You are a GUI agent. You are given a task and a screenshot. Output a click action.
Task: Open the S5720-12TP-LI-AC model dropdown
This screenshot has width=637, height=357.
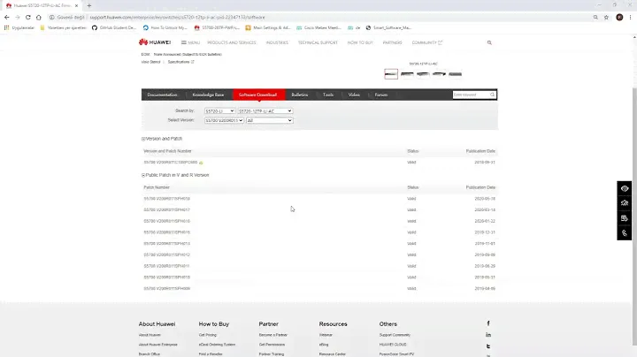[x=265, y=111]
